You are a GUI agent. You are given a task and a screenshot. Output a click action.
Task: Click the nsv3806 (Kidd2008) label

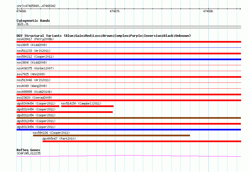pyautogui.click(x=32, y=62)
